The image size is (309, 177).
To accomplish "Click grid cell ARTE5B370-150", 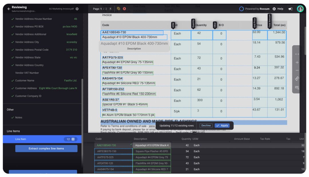I will point(113,151).
